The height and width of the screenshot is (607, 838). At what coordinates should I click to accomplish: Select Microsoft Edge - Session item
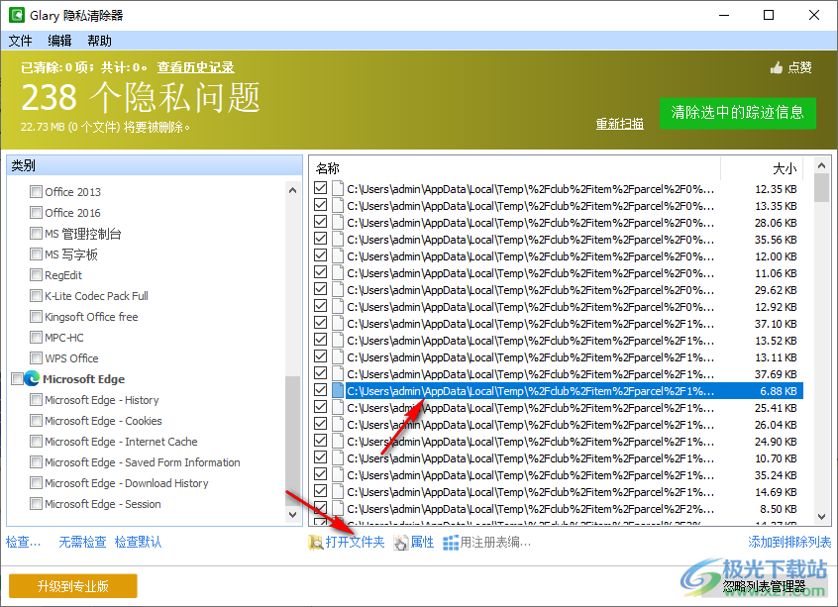[103, 504]
